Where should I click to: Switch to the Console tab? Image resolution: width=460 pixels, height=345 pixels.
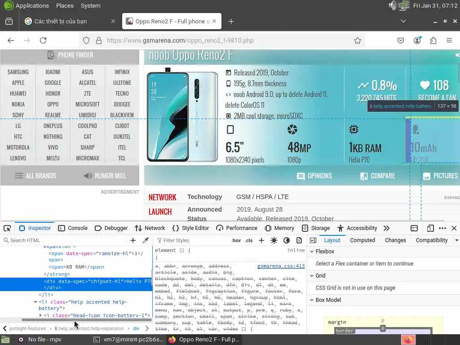(x=73, y=228)
